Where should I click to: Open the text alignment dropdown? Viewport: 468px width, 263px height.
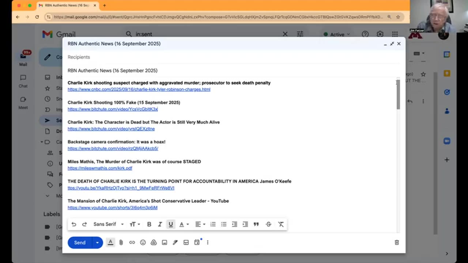pos(200,224)
